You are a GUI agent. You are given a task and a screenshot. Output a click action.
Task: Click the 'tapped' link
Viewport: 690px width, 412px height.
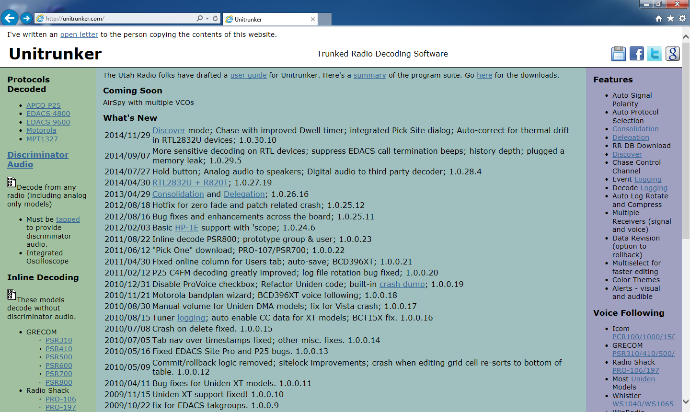pos(68,219)
